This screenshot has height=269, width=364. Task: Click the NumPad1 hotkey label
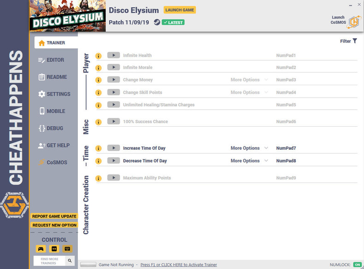pyautogui.click(x=286, y=55)
